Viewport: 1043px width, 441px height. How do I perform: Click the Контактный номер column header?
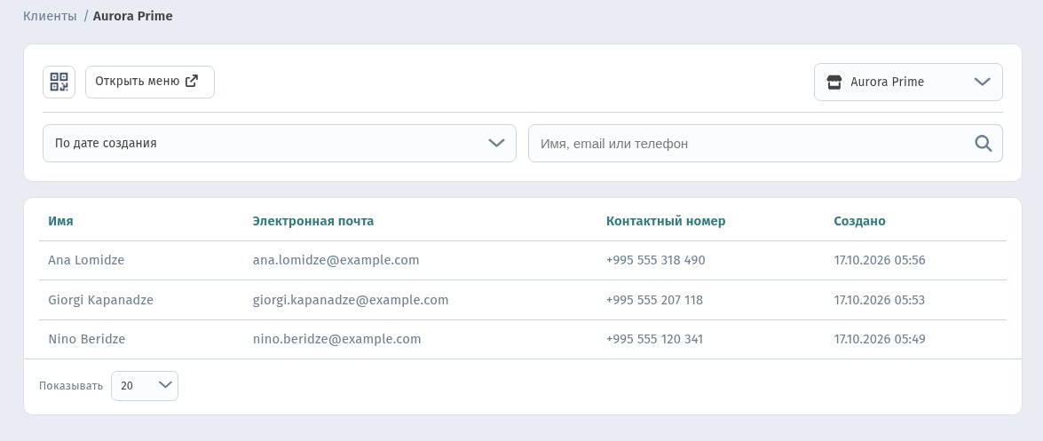tap(665, 221)
